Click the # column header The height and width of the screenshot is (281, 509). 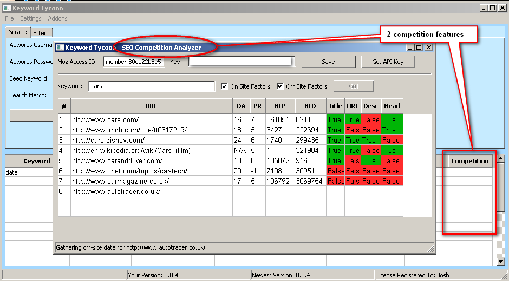pos(64,106)
